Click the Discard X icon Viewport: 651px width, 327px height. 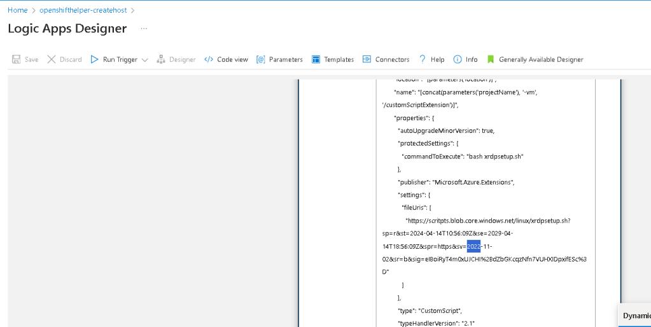(x=52, y=59)
